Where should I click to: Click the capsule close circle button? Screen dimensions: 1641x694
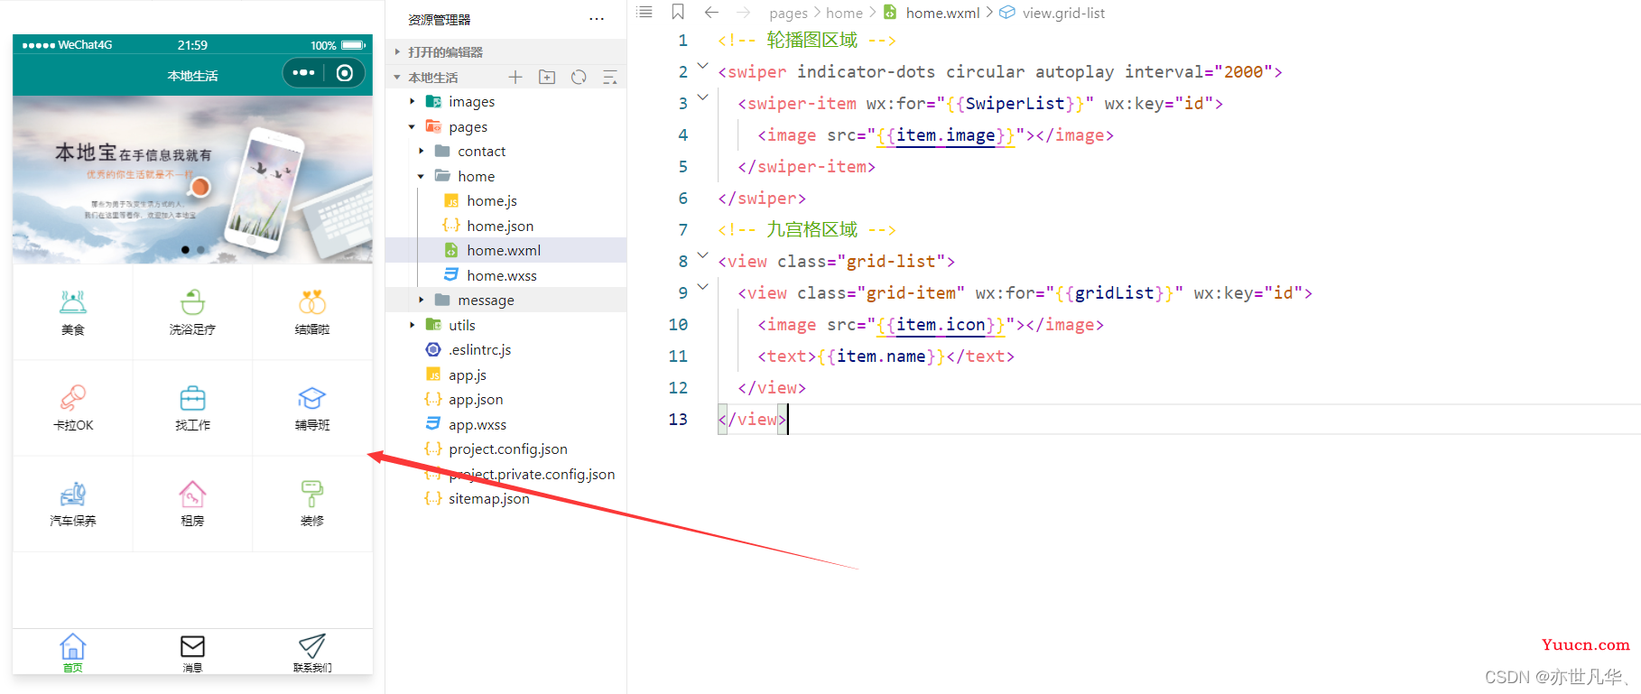tap(345, 73)
